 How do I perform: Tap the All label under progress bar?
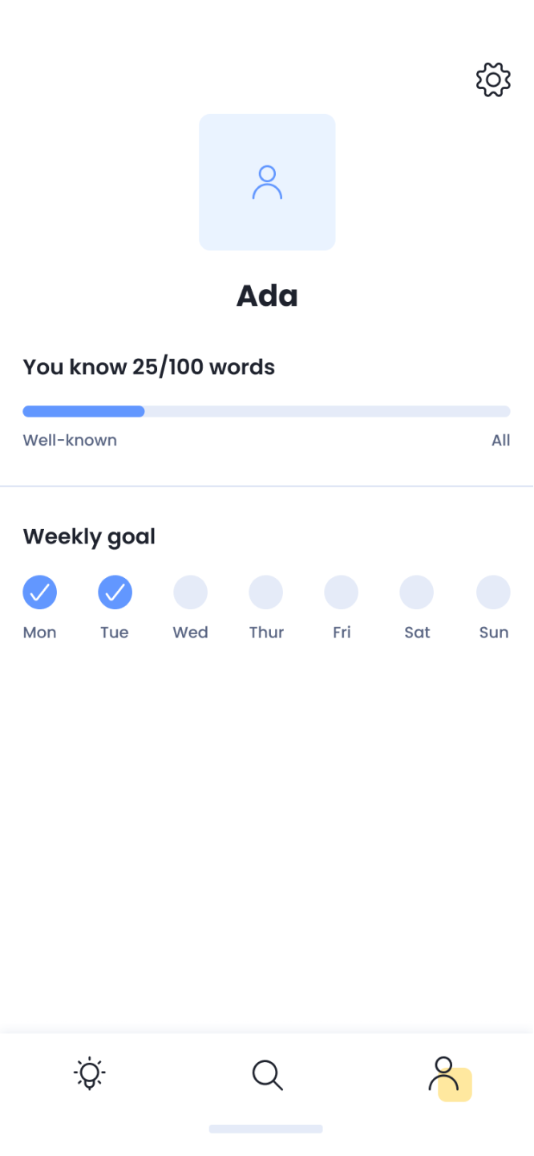(500, 440)
